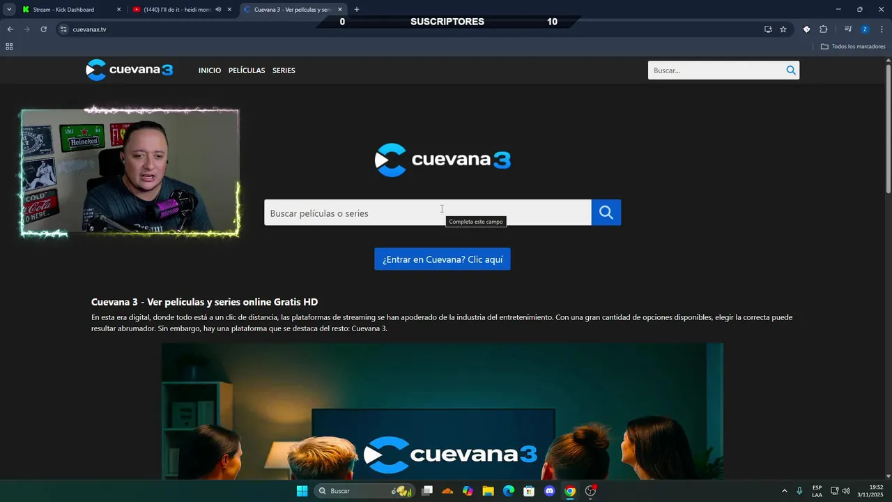Click the ESP LAA language indicator
This screenshot has height=502, width=892.
[x=817, y=491]
